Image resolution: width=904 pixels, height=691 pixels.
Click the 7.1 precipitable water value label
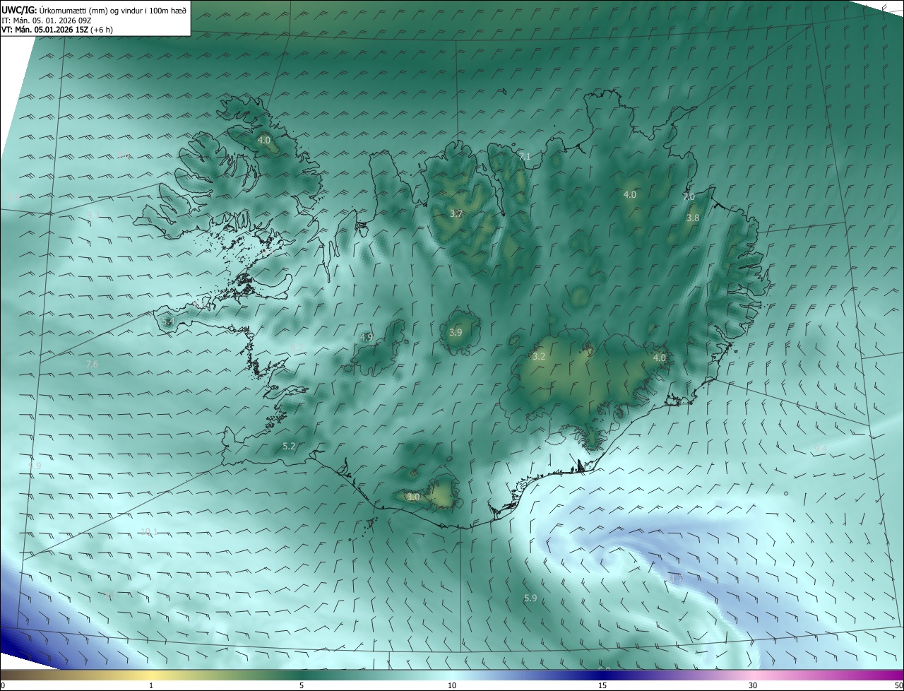tap(525, 156)
